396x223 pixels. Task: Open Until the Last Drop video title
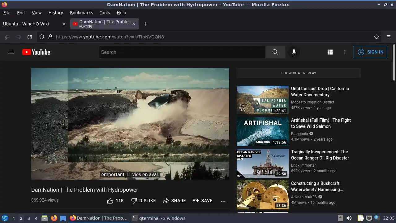[320, 92]
